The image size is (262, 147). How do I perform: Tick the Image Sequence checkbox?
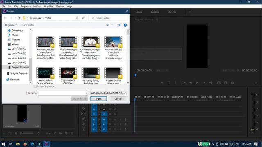point(36,87)
